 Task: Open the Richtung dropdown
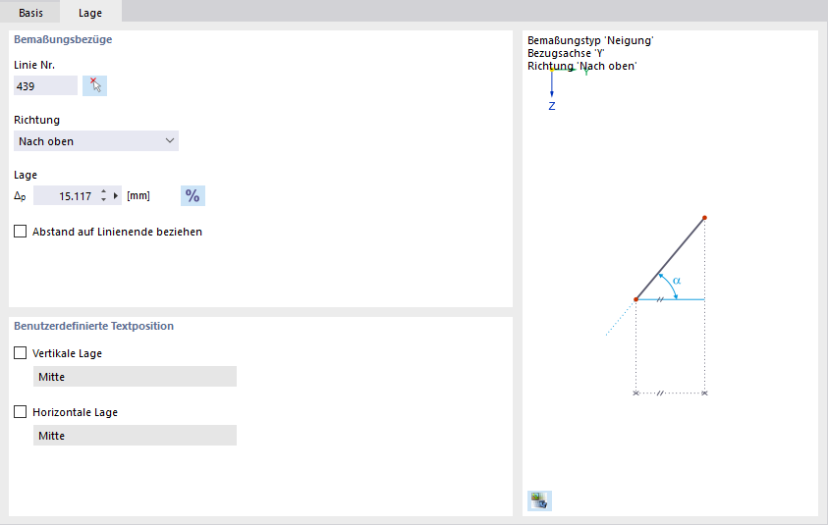(x=96, y=141)
